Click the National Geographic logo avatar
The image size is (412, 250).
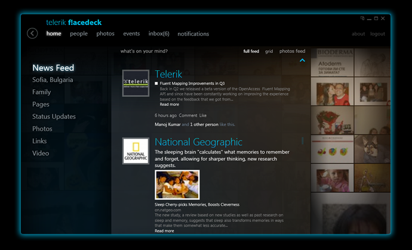tap(136, 151)
